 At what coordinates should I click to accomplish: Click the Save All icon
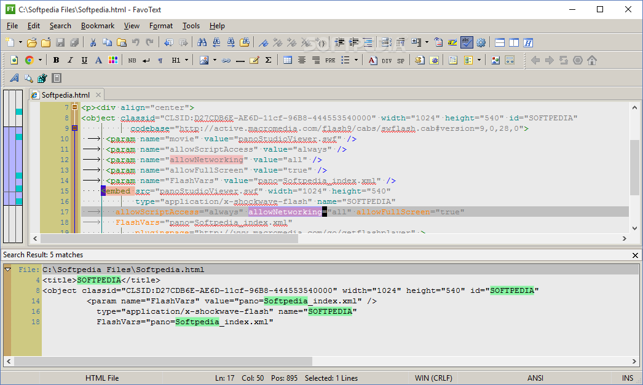tap(74, 42)
